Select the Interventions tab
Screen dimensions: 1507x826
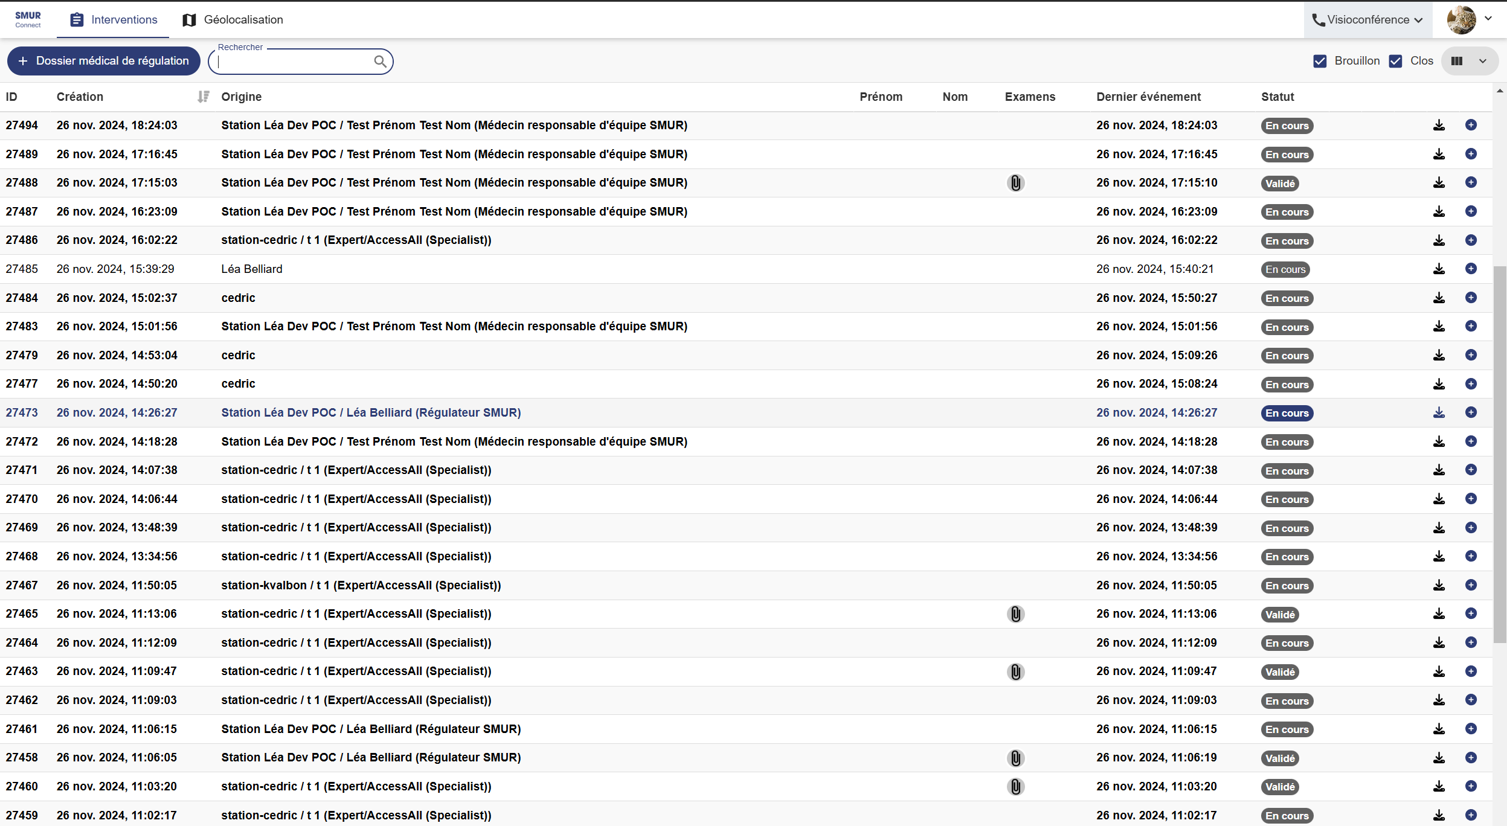pyautogui.click(x=113, y=20)
